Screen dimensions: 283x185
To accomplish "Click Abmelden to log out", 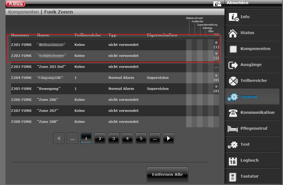I will pos(238,3).
